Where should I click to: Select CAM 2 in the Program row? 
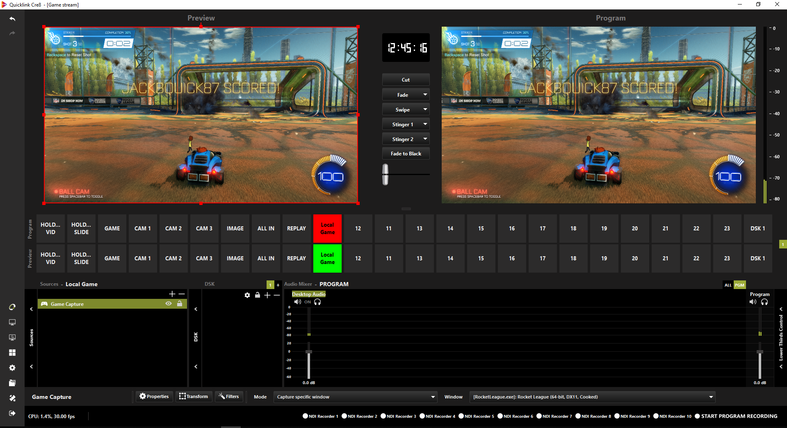click(x=173, y=228)
